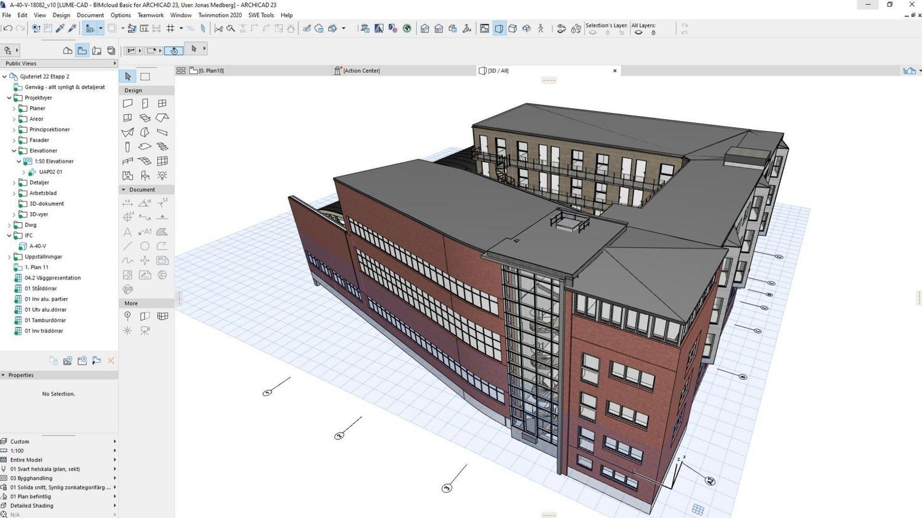The image size is (922, 518).
Task: Select the A-40-V view item
Action: pos(38,246)
